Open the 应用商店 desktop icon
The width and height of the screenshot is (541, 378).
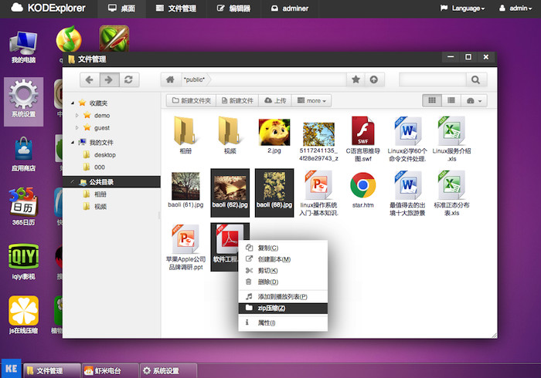(x=23, y=154)
